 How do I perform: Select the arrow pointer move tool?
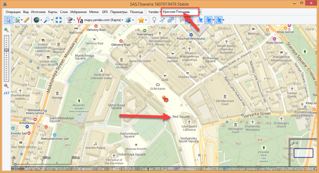tap(8, 20)
